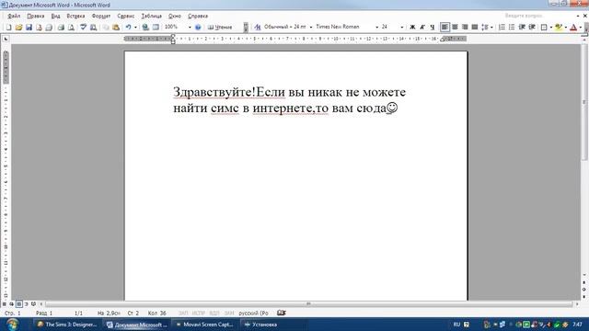
Task: Open the Вид menu
Action: (55, 17)
